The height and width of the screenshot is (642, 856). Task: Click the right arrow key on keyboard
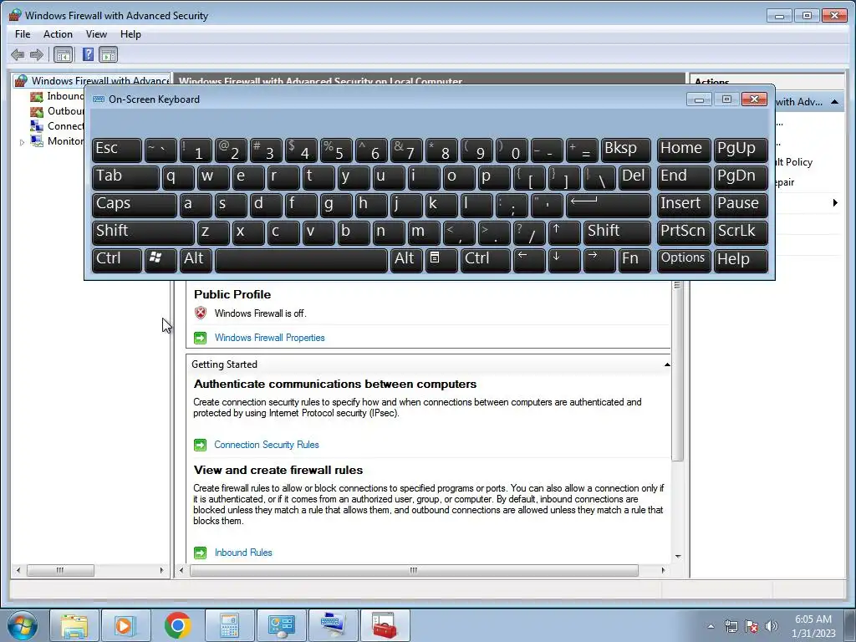tap(599, 260)
